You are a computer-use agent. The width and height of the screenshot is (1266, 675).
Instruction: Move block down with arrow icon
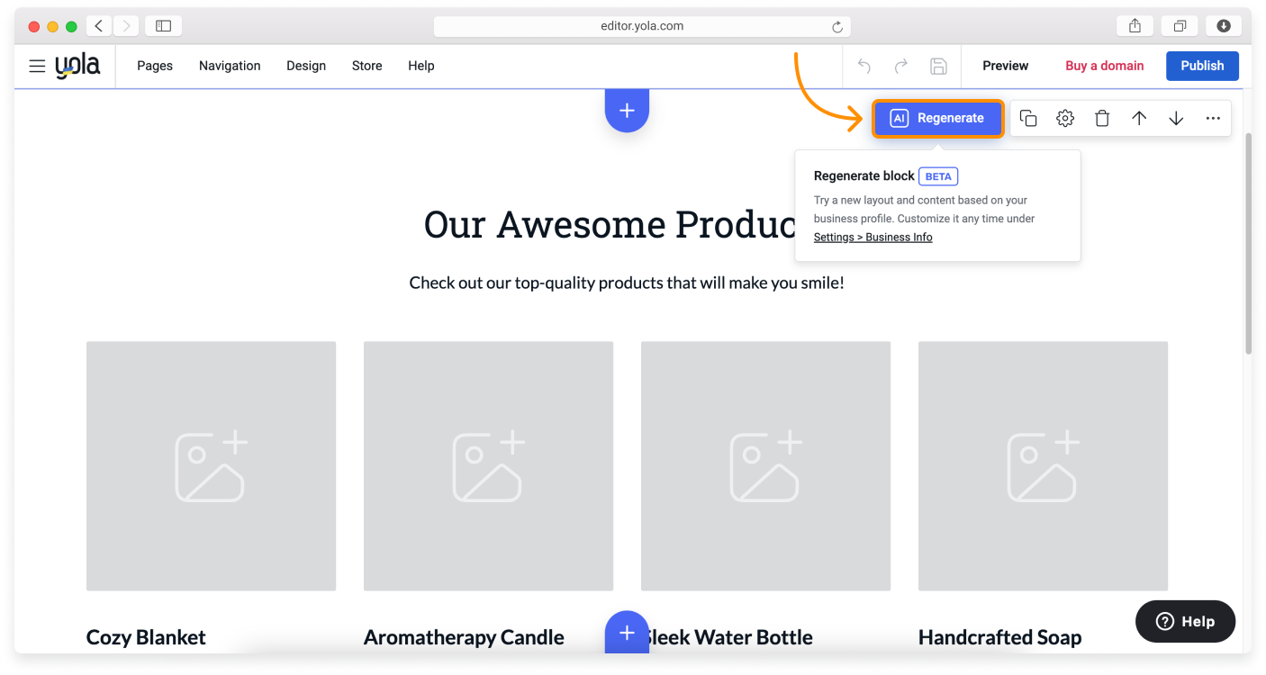(x=1176, y=118)
